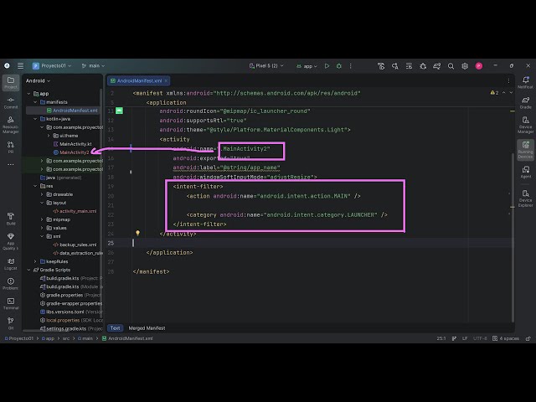The image size is (536, 402).
Task: Open the Terminal panel
Action: [11, 303]
